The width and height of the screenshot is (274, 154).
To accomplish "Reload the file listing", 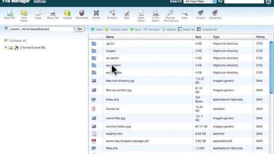I will pos(169,30).
